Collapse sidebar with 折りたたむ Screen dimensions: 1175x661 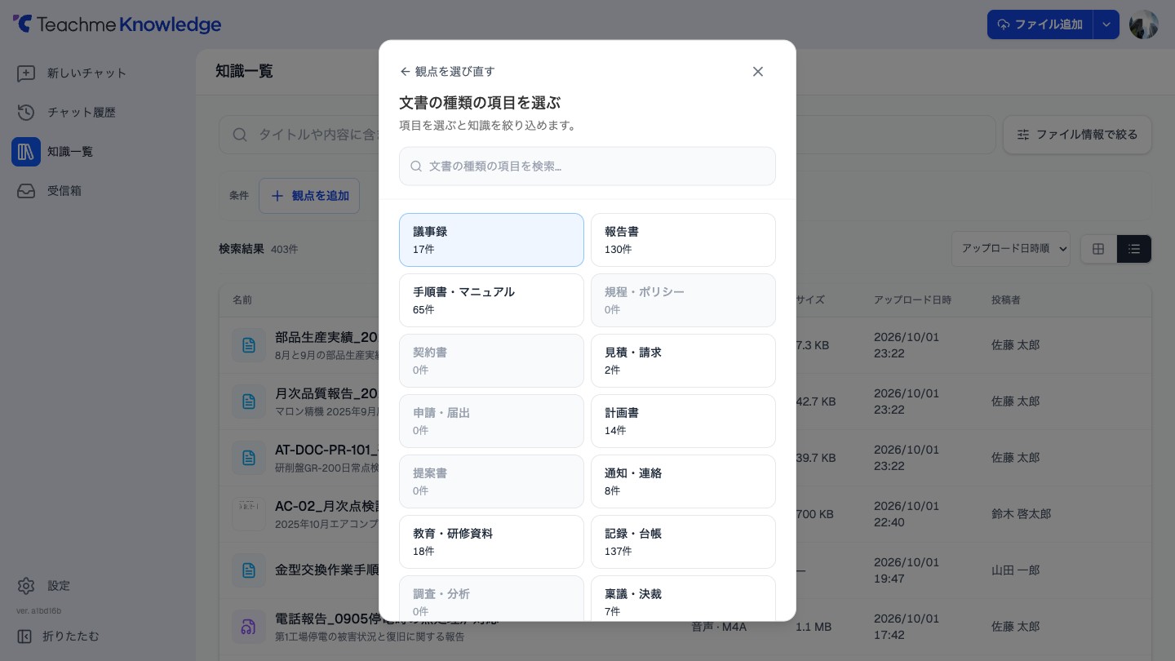tap(59, 637)
